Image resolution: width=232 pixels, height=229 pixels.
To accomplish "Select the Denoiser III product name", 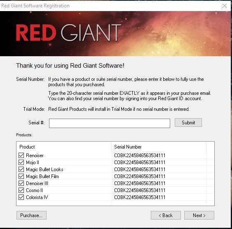I will [37, 183].
